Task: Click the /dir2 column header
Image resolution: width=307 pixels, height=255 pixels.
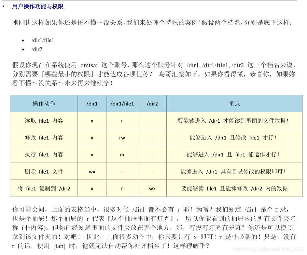Action: pyautogui.click(x=152, y=104)
